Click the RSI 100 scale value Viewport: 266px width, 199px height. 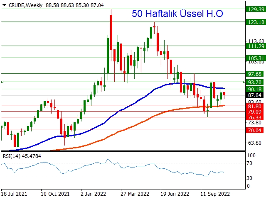coord(251,155)
